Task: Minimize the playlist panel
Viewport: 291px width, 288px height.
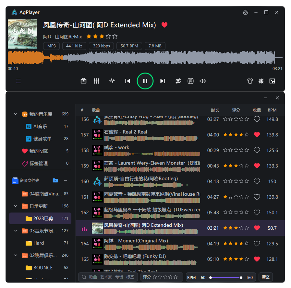Action: [x=266, y=98]
